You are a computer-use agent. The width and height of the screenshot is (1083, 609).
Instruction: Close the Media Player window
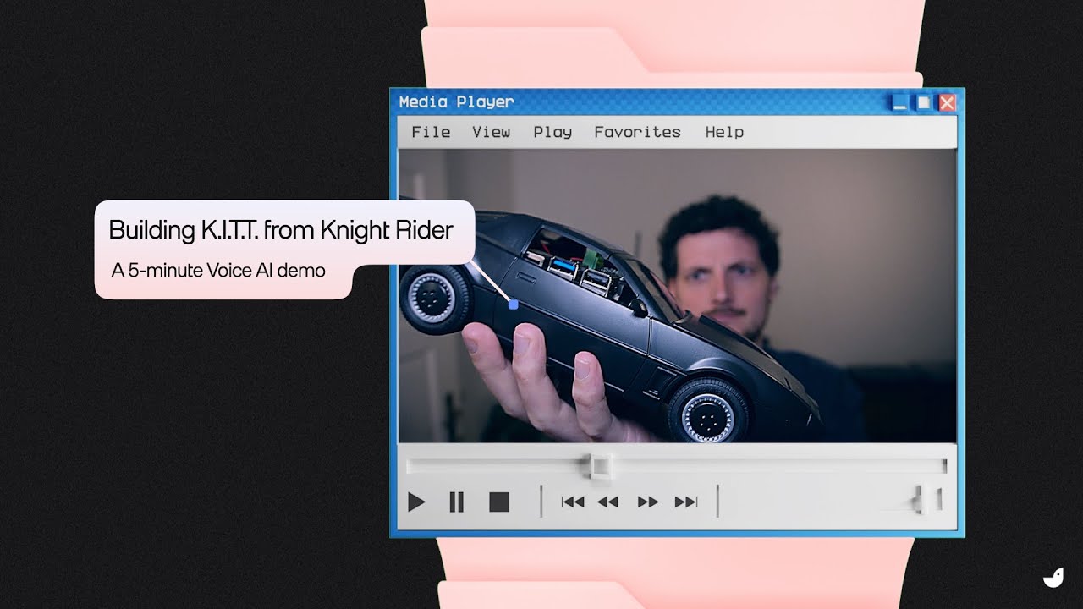click(x=948, y=102)
